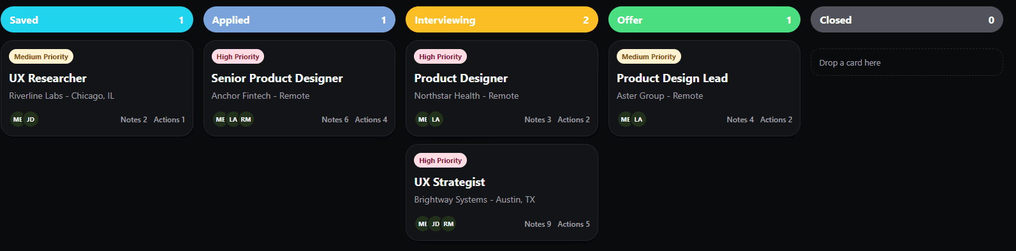Open the Senior Product Designer card title
1016x251 pixels.
(x=277, y=78)
